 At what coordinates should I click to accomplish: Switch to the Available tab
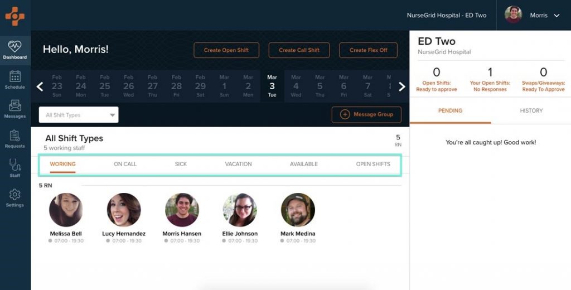pos(304,165)
